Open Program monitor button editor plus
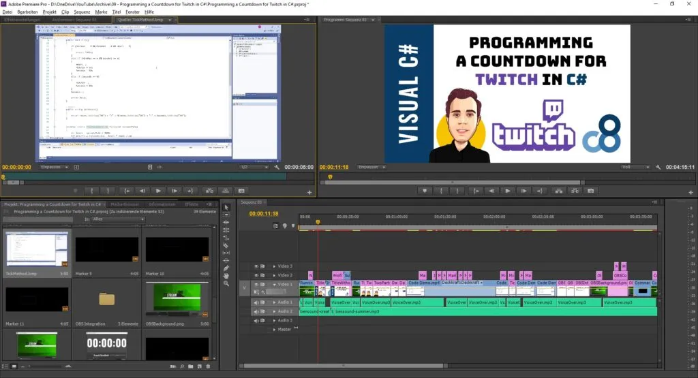The image size is (698, 378). (691, 193)
